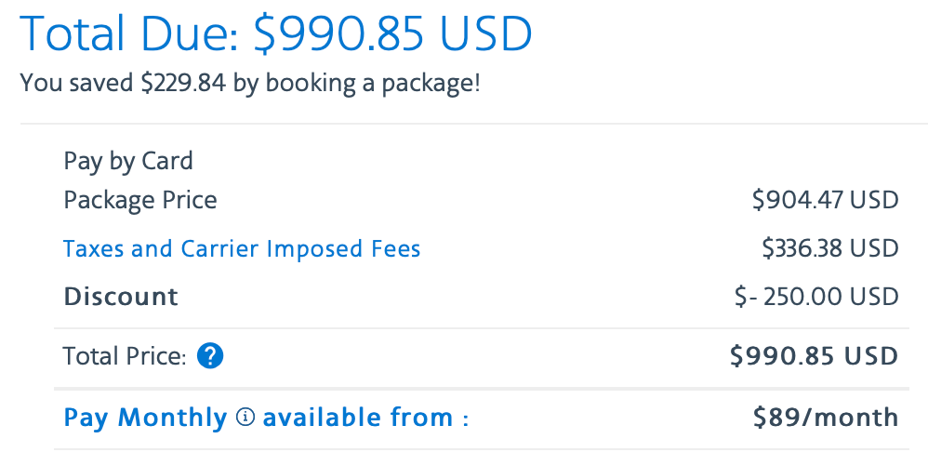Image resolution: width=928 pixels, height=452 pixels.
Task: Select the Pay by Card label
Action: pos(127,162)
